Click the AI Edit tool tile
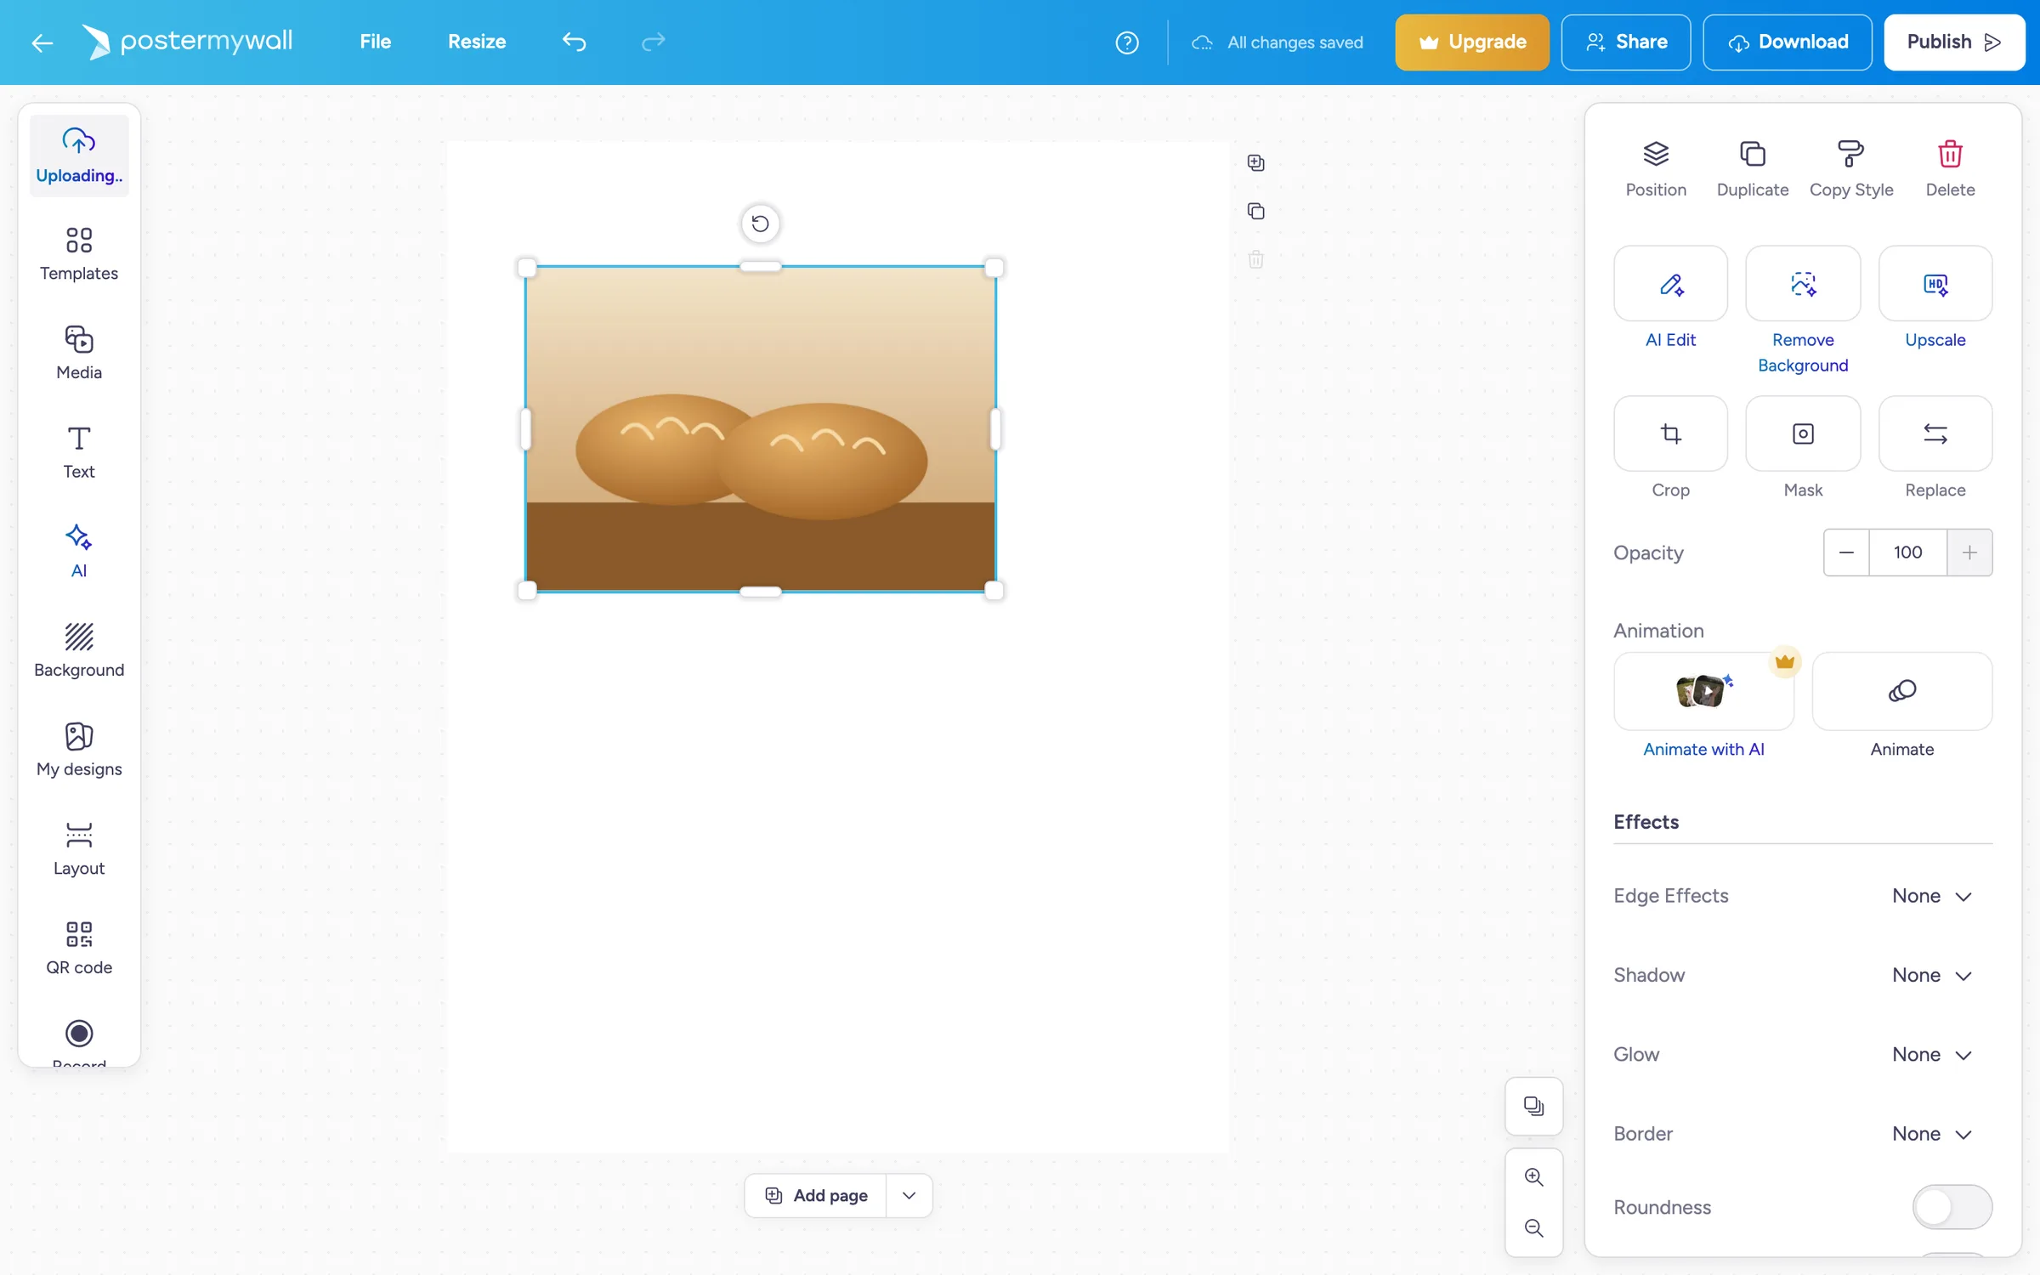This screenshot has height=1275, width=2040. (x=1670, y=284)
